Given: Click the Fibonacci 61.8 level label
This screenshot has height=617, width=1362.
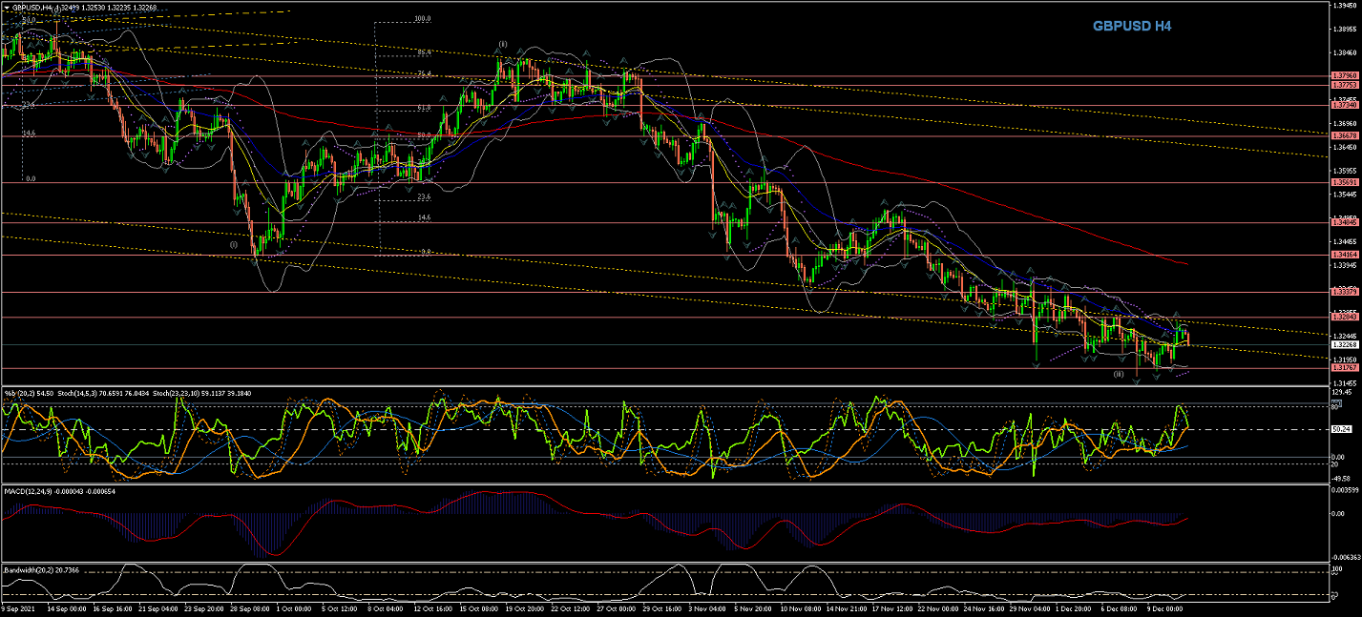Looking at the screenshot, I should [423, 109].
